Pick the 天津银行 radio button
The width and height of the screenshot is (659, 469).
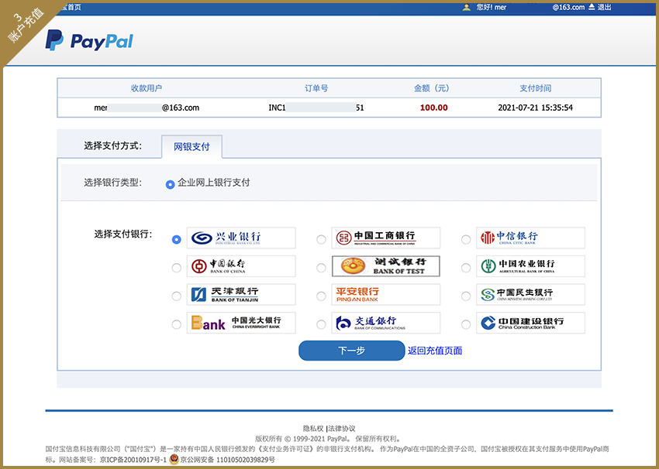pos(177,296)
